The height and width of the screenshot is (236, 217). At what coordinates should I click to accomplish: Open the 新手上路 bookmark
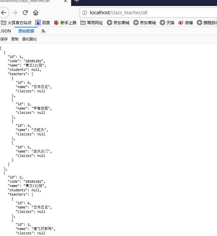(x=65, y=23)
